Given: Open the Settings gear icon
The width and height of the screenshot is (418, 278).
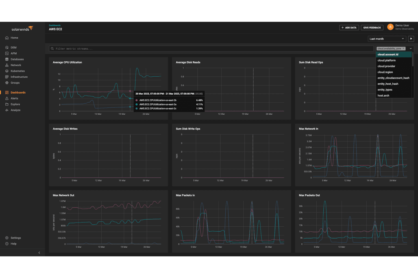Looking at the screenshot, I should pyautogui.click(x=7, y=238).
